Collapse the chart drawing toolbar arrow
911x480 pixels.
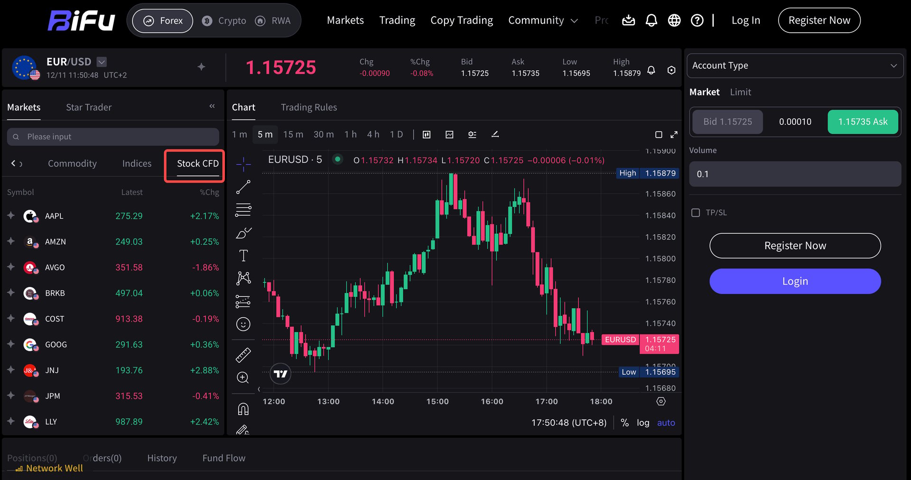point(259,389)
